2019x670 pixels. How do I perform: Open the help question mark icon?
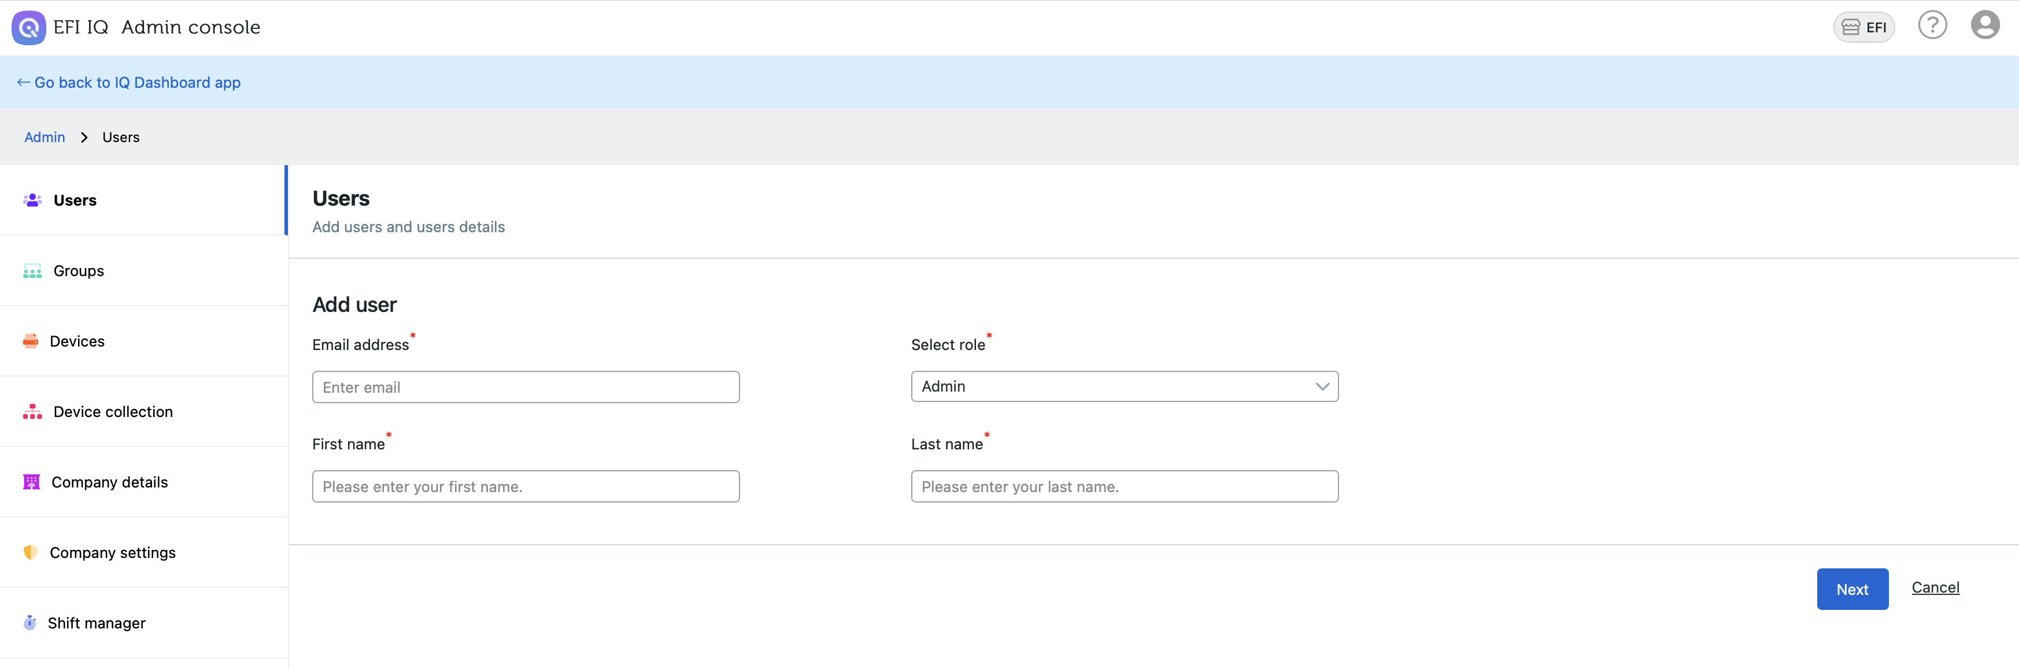tap(1932, 25)
